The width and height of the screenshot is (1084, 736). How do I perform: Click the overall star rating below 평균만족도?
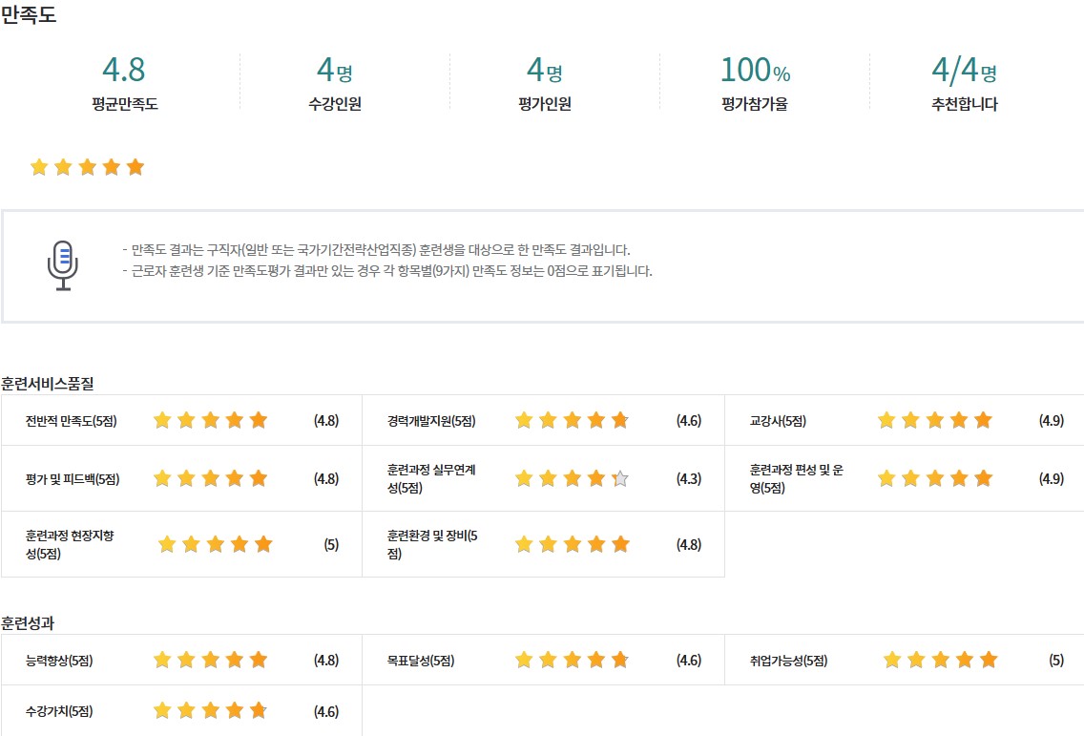click(87, 168)
